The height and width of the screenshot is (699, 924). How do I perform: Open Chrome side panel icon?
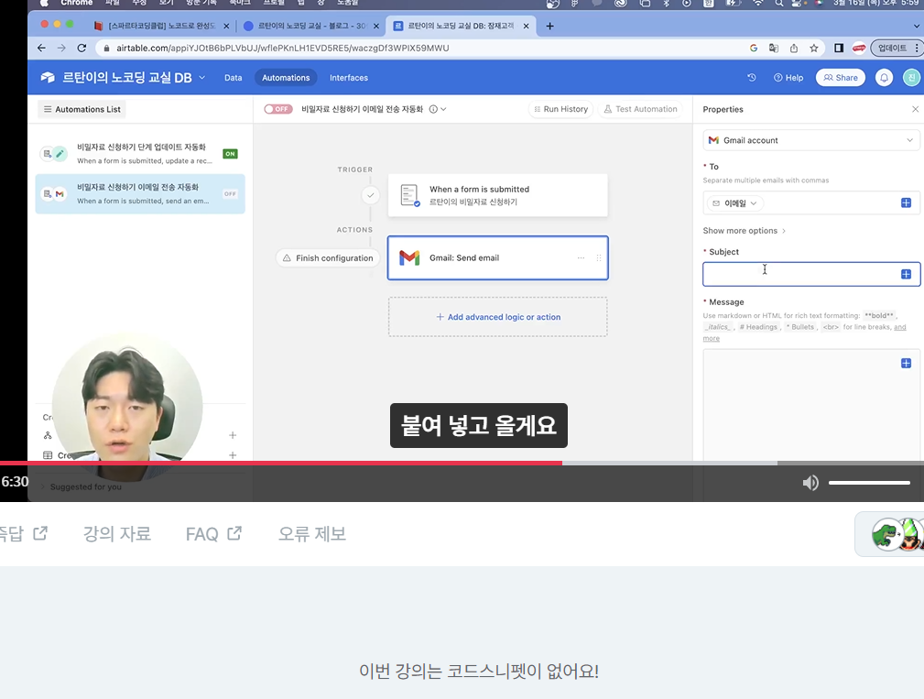(839, 48)
